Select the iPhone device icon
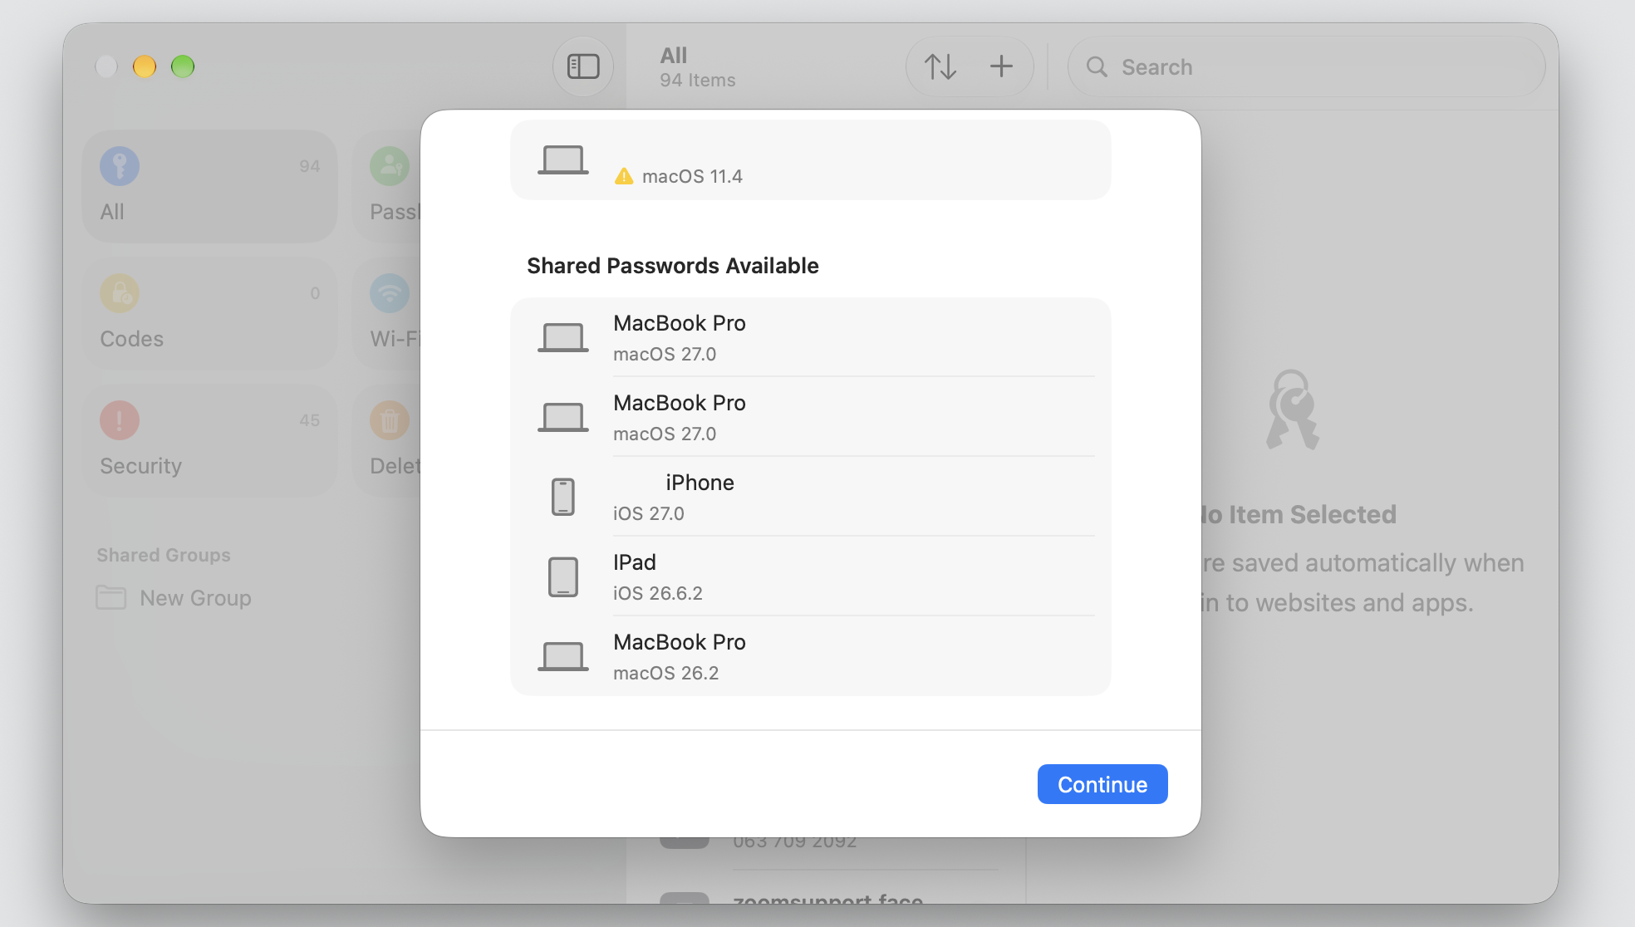 point(563,497)
